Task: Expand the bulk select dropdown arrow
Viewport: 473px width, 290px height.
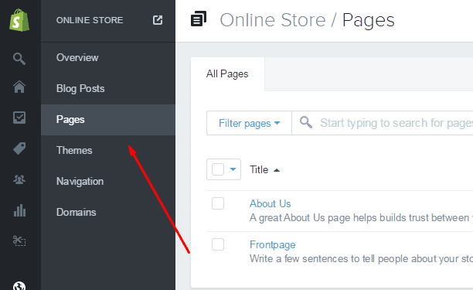Action: (x=233, y=169)
